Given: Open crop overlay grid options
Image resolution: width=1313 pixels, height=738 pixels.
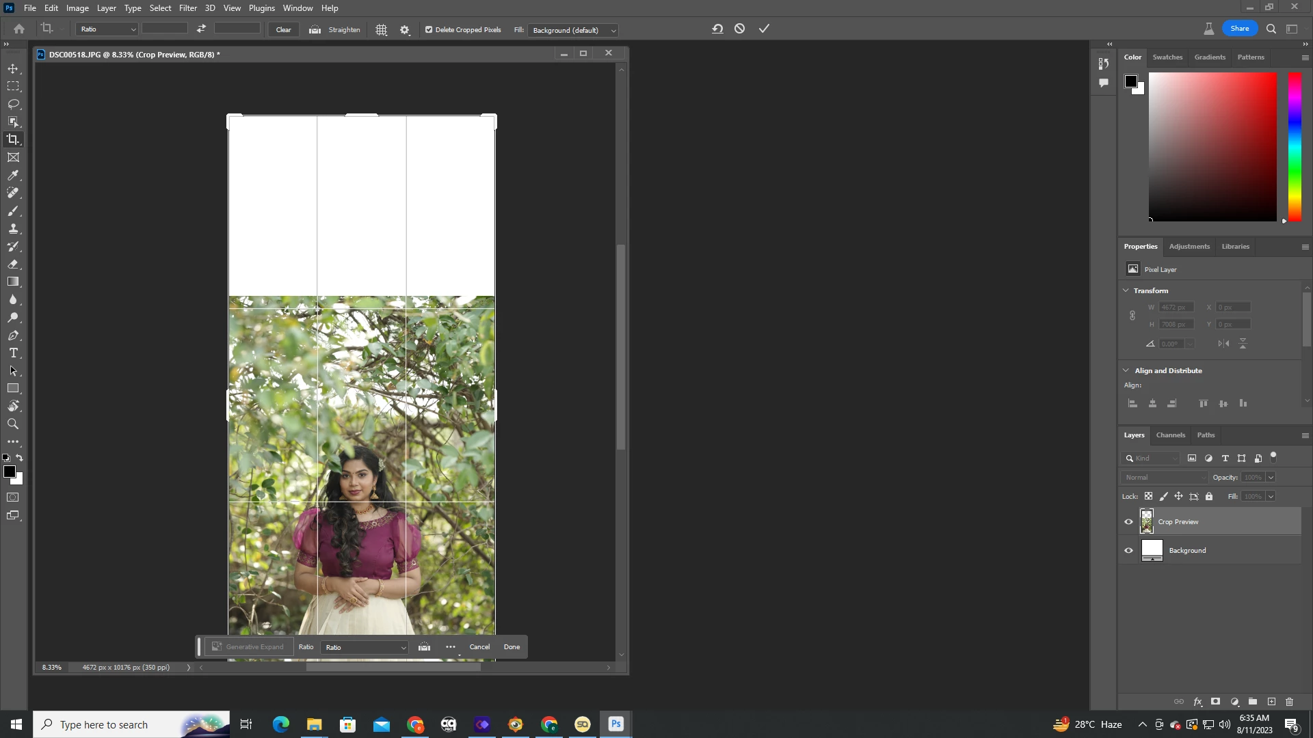Looking at the screenshot, I should (x=382, y=30).
